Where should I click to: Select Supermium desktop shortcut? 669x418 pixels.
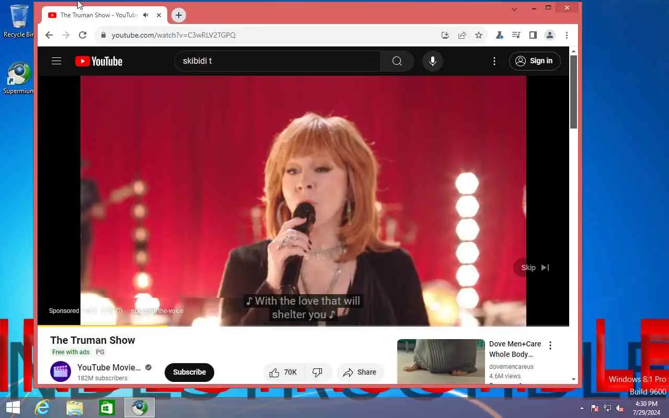click(19, 78)
